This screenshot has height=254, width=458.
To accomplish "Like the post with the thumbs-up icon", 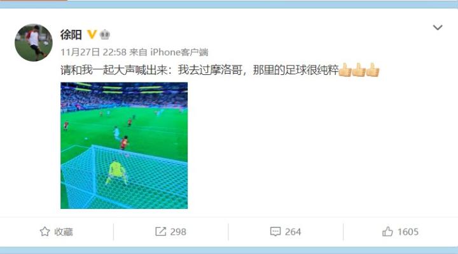I will 387,232.
